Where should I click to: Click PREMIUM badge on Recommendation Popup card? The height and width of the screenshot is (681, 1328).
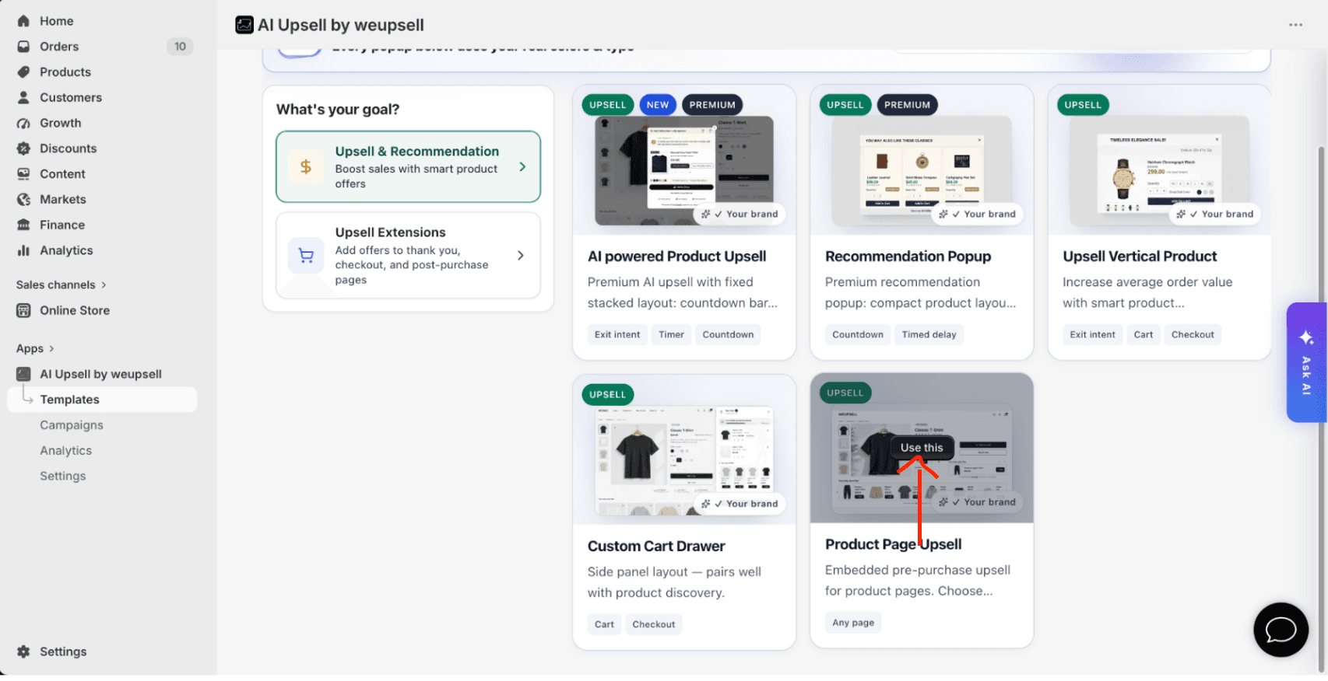coord(907,105)
